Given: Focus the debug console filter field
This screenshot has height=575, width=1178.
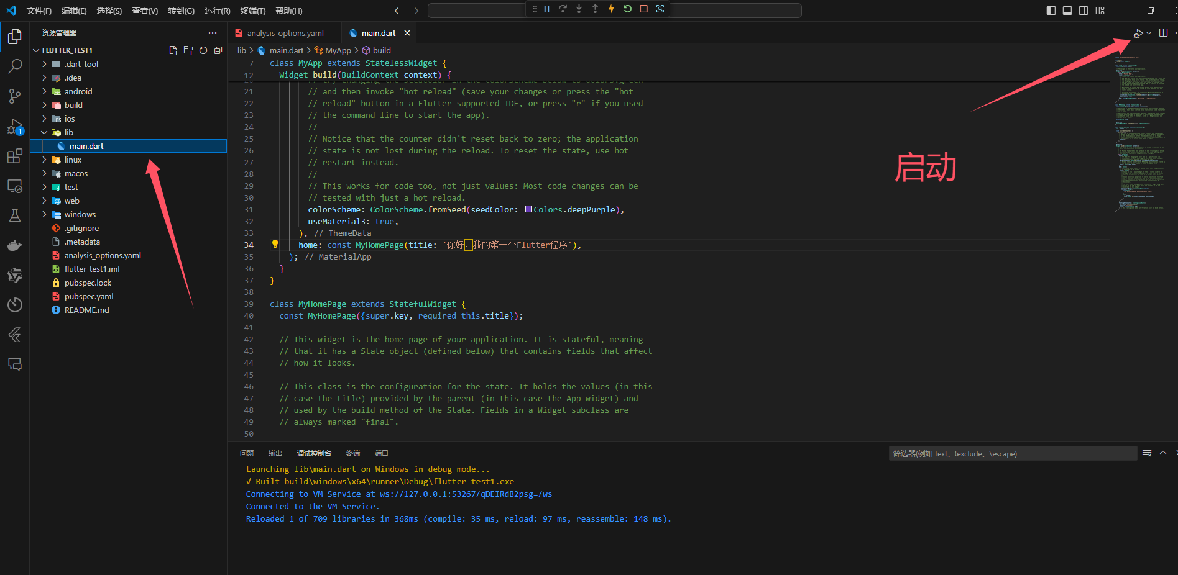Looking at the screenshot, I should click(1013, 453).
